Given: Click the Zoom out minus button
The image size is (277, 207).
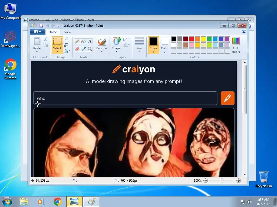Looking at the screenshot, I should [x=206, y=181].
